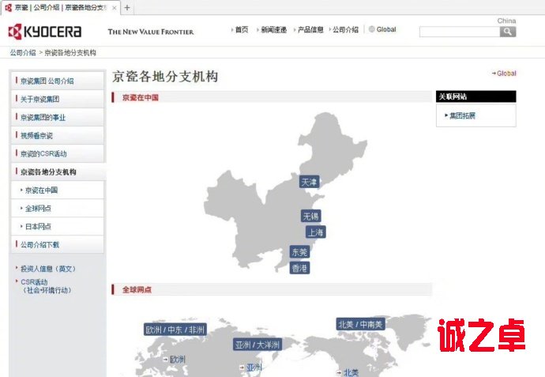Click the globe icon beside Global
Viewport: 545px width, 377px height.
[371, 29]
